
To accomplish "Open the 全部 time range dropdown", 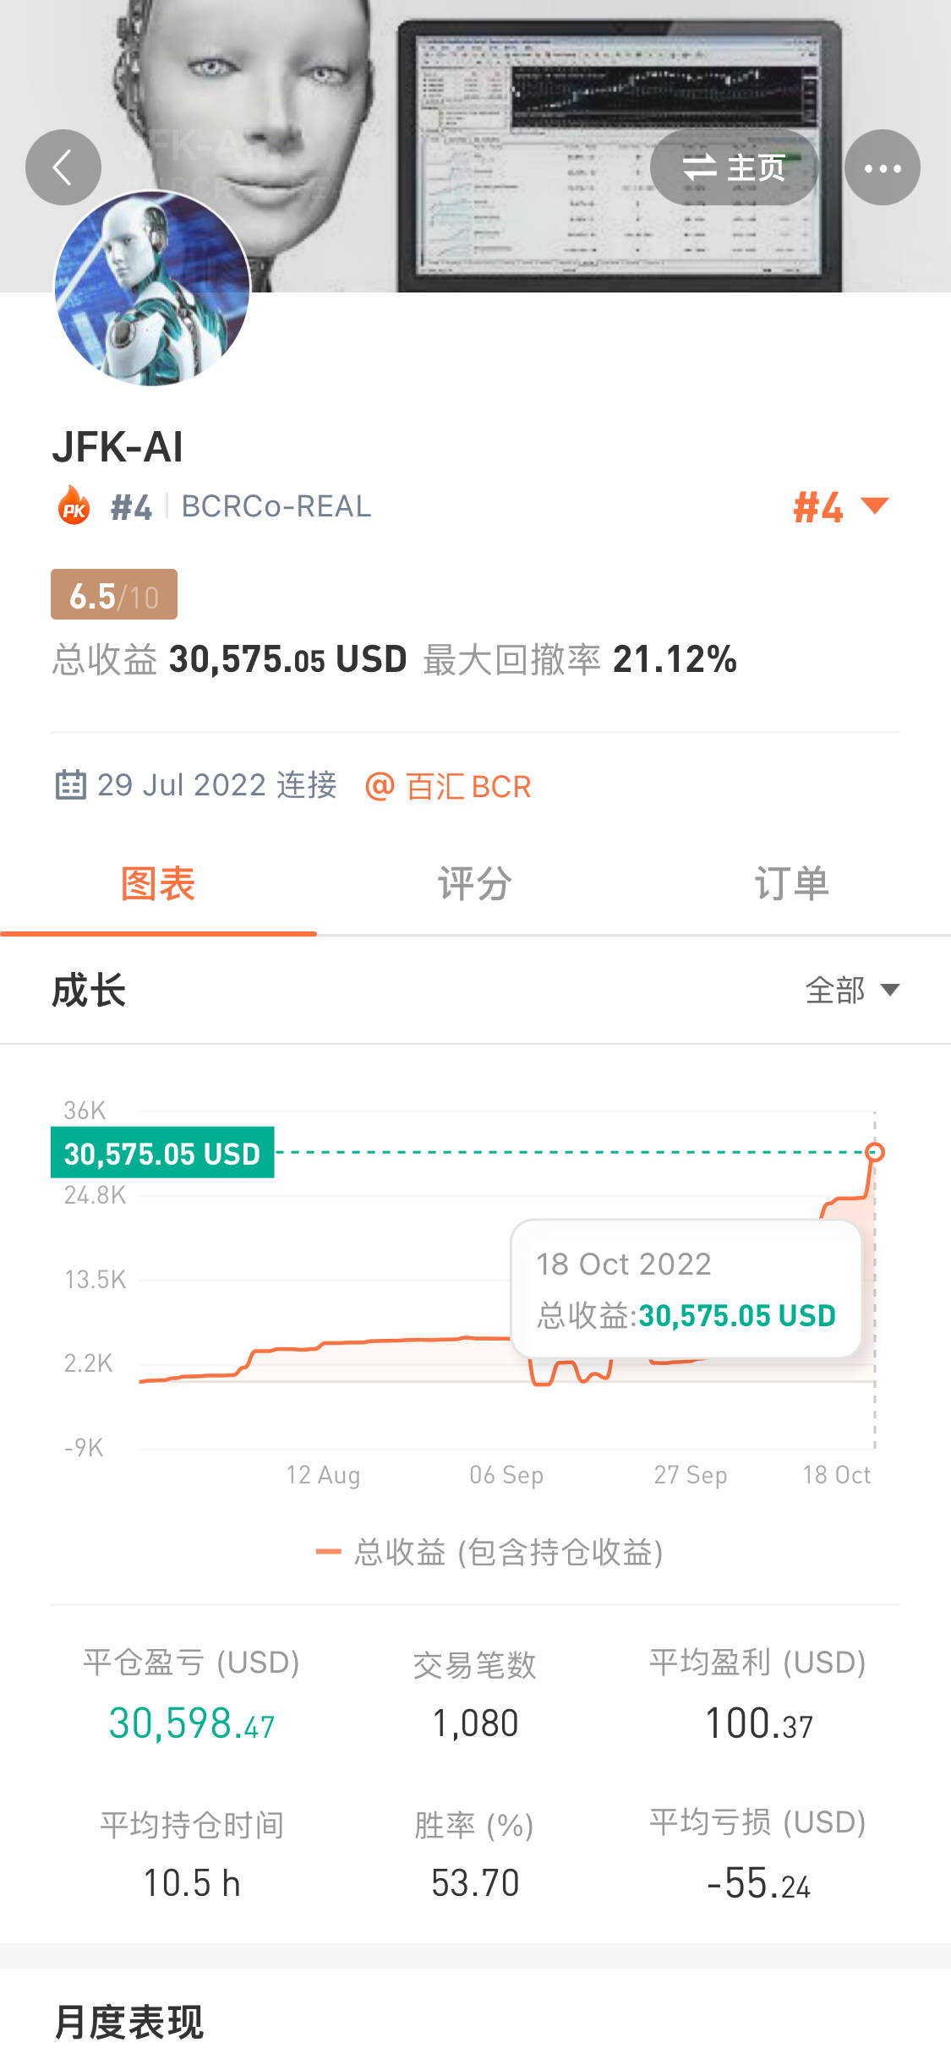I will 851,990.
